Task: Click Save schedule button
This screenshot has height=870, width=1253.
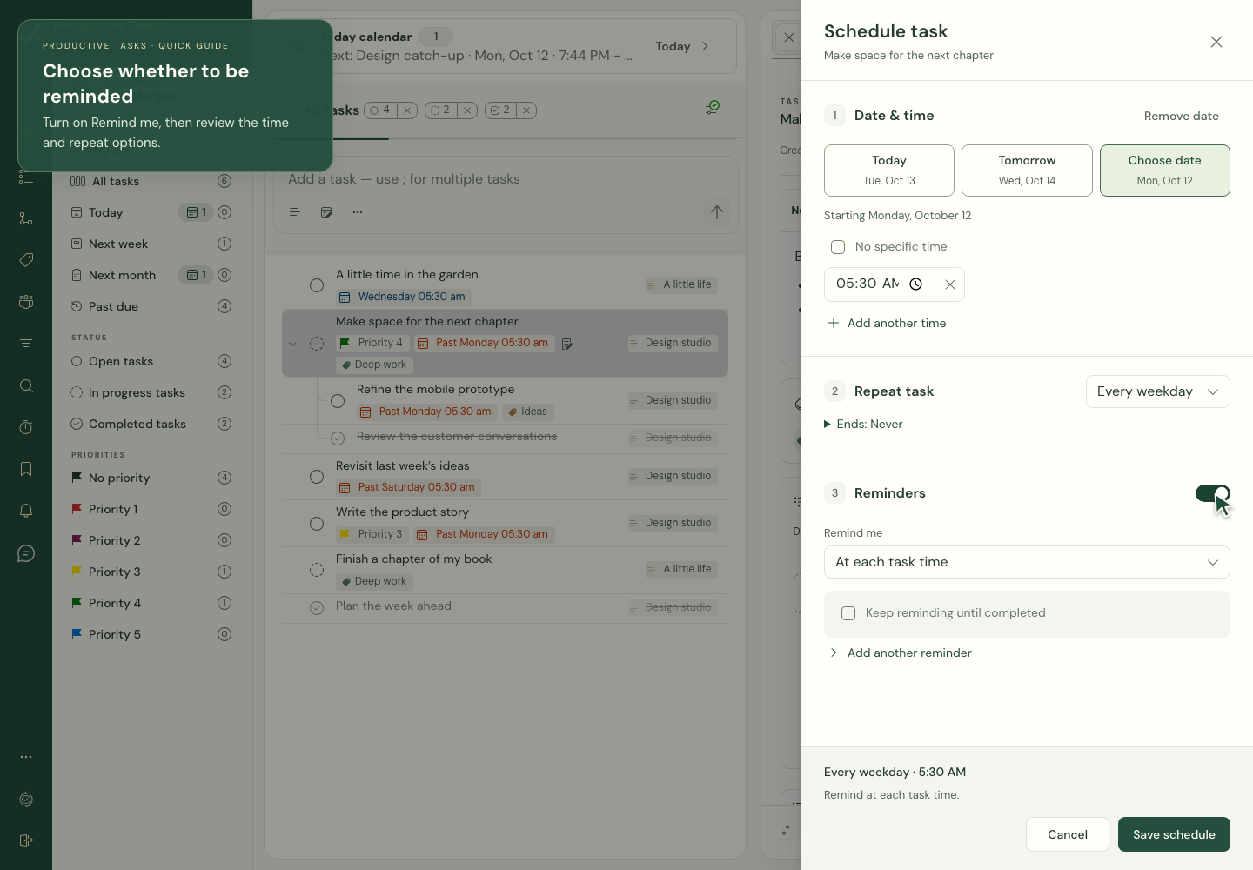Action: [x=1174, y=834]
